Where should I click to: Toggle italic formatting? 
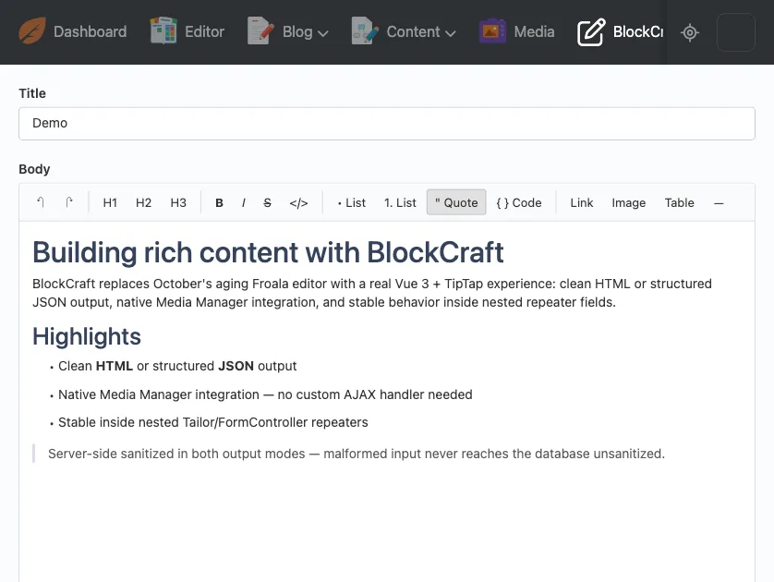243,202
